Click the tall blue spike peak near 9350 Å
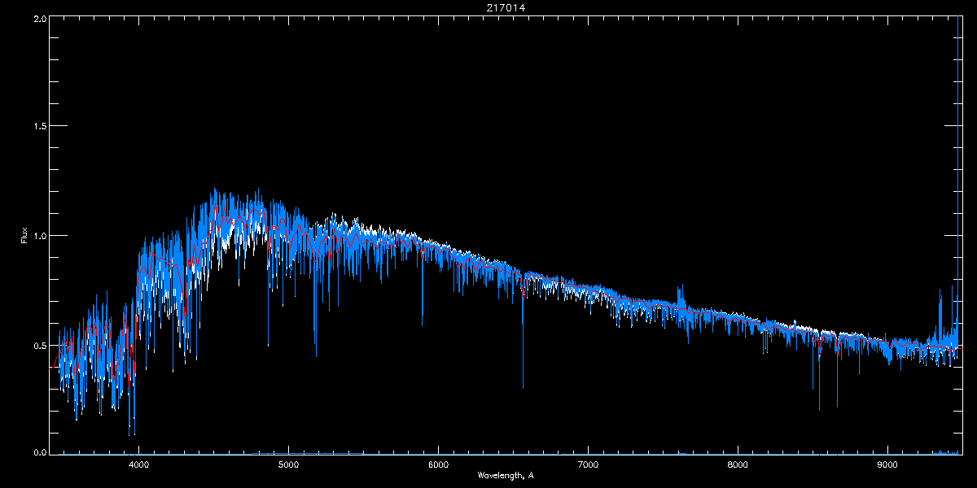Screen dimensions: 977x488 pyautogui.click(x=940, y=290)
